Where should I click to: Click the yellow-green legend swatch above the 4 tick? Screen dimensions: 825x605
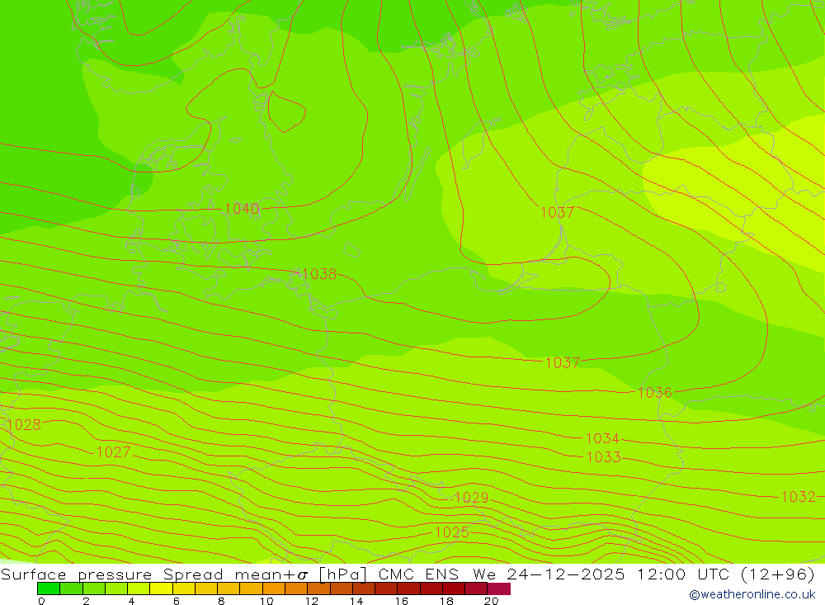coord(139,588)
